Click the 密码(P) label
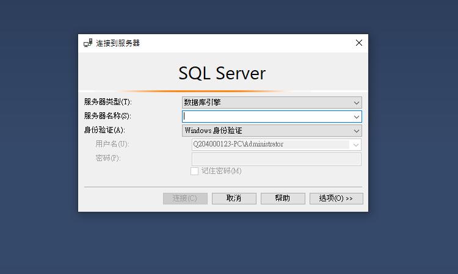The height and width of the screenshot is (274, 458). pos(107,158)
